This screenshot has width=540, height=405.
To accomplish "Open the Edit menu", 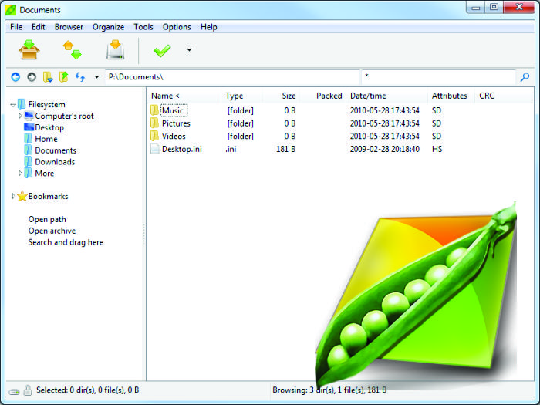I will (x=39, y=27).
